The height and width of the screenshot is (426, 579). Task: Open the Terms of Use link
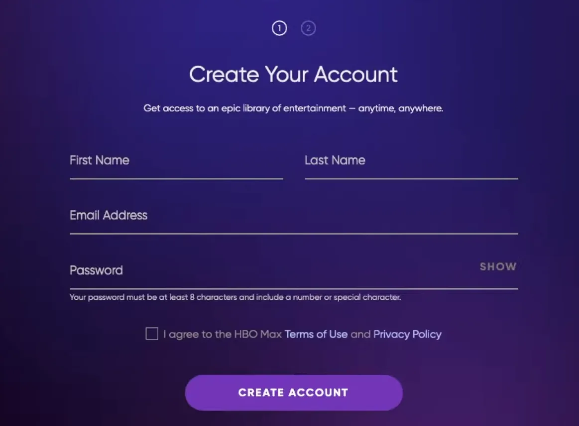(316, 334)
